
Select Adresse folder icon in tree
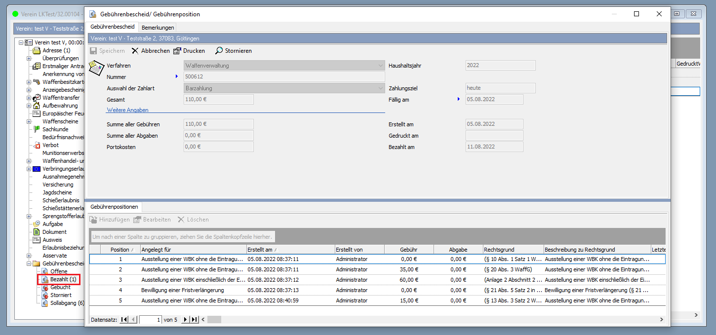coord(36,50)
